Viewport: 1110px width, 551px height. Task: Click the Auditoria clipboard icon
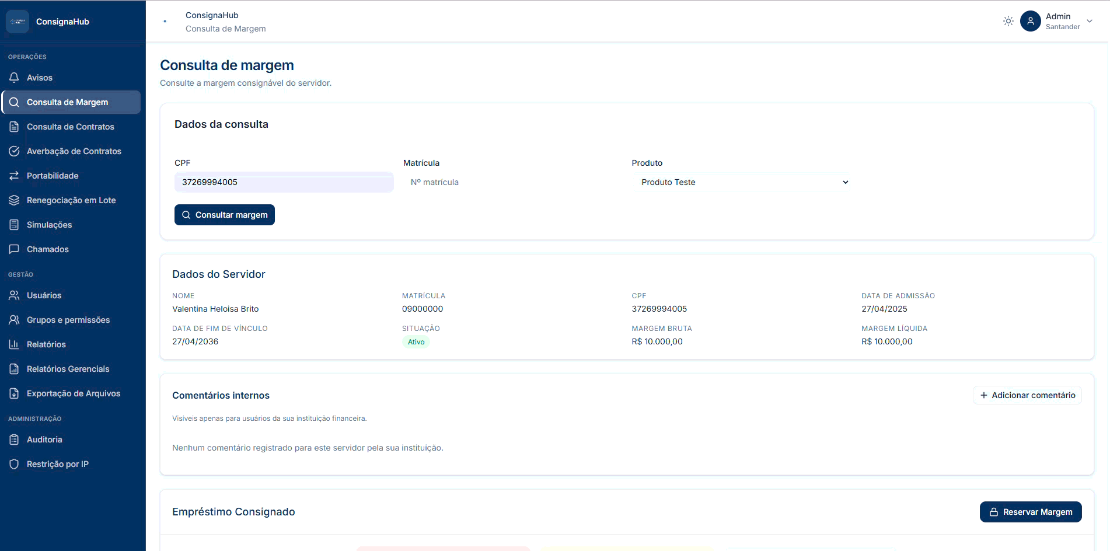tap(14, 440)
